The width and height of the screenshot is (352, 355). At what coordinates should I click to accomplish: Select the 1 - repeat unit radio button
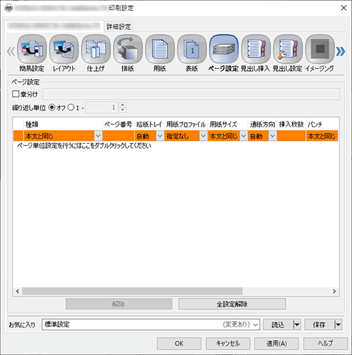click(x=71, y=108)
